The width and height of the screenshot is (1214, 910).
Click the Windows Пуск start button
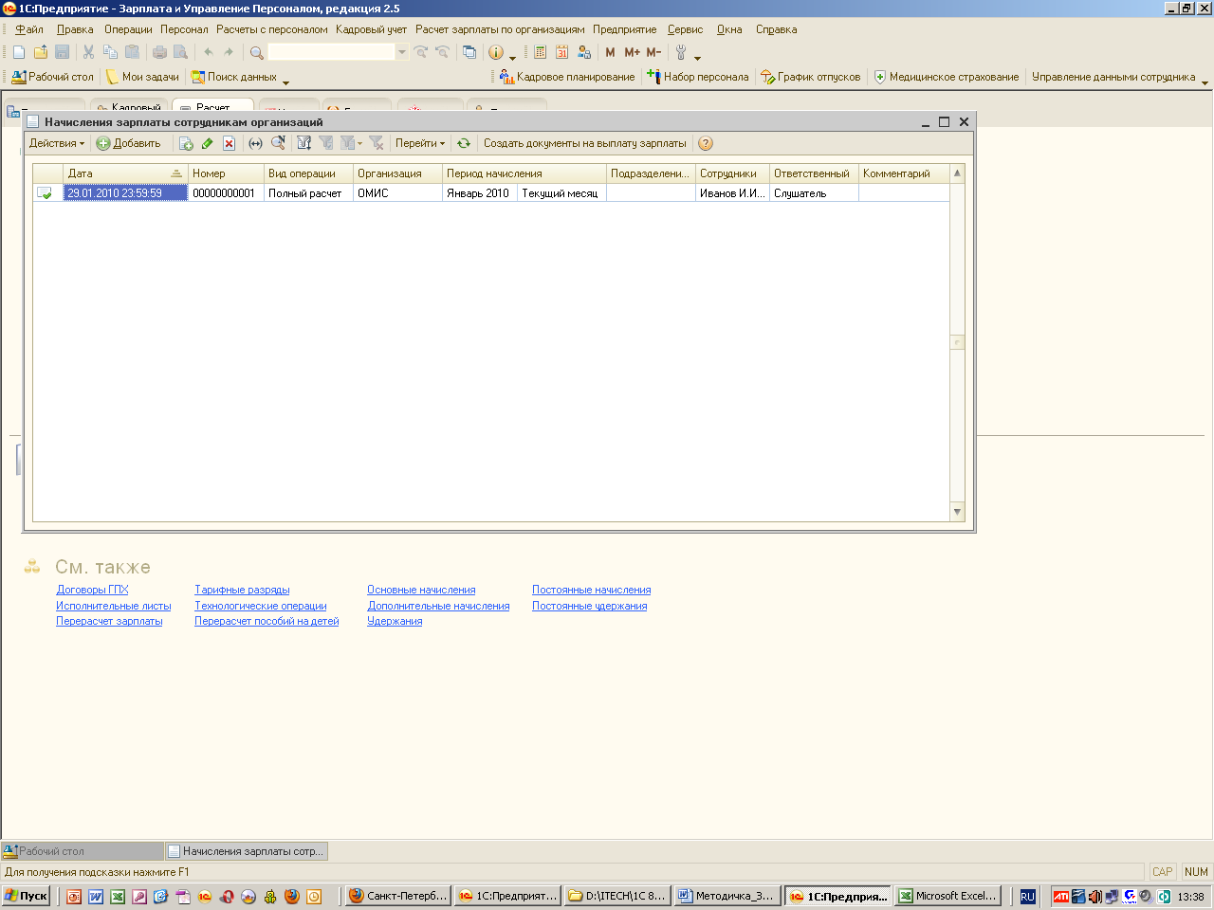(27, 896)
